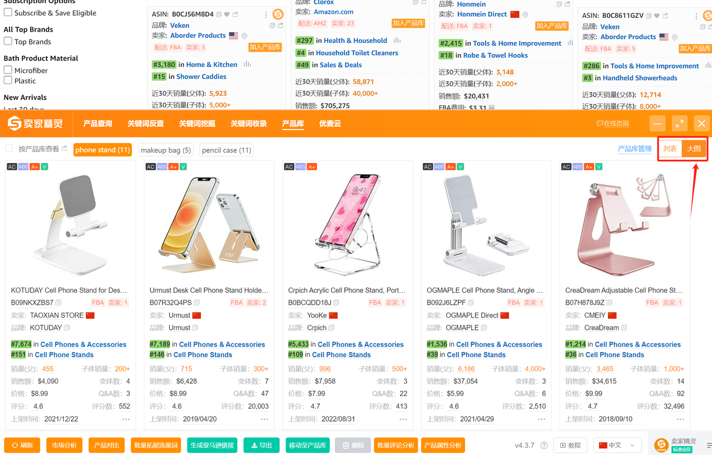Open the help icon next to v4.3.7
The width and height of the screenshot is (712, 455).
tap(544, 446)
